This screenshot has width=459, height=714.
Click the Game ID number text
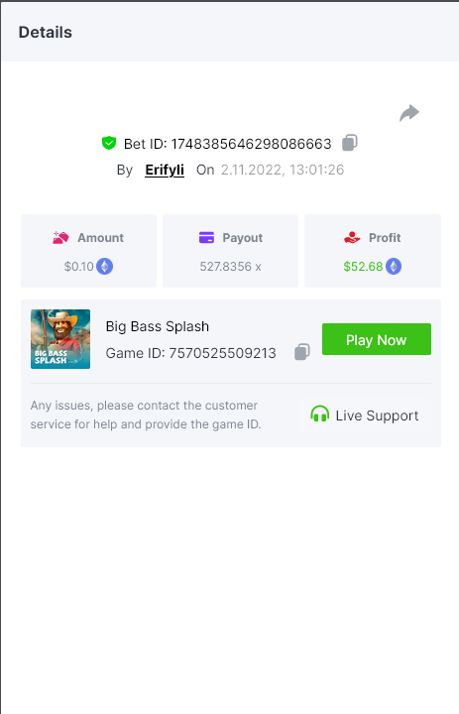pyautogui.click(x=223, y=353)
